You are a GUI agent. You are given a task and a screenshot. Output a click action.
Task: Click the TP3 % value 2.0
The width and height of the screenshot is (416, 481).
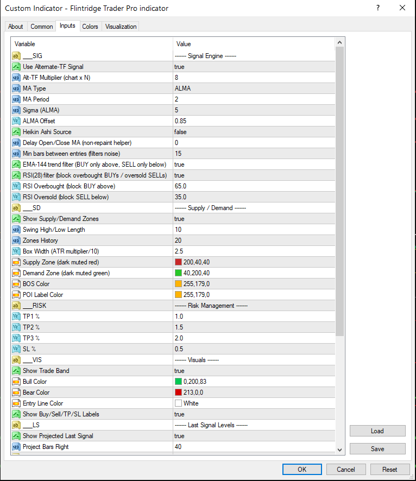(179, 338)
